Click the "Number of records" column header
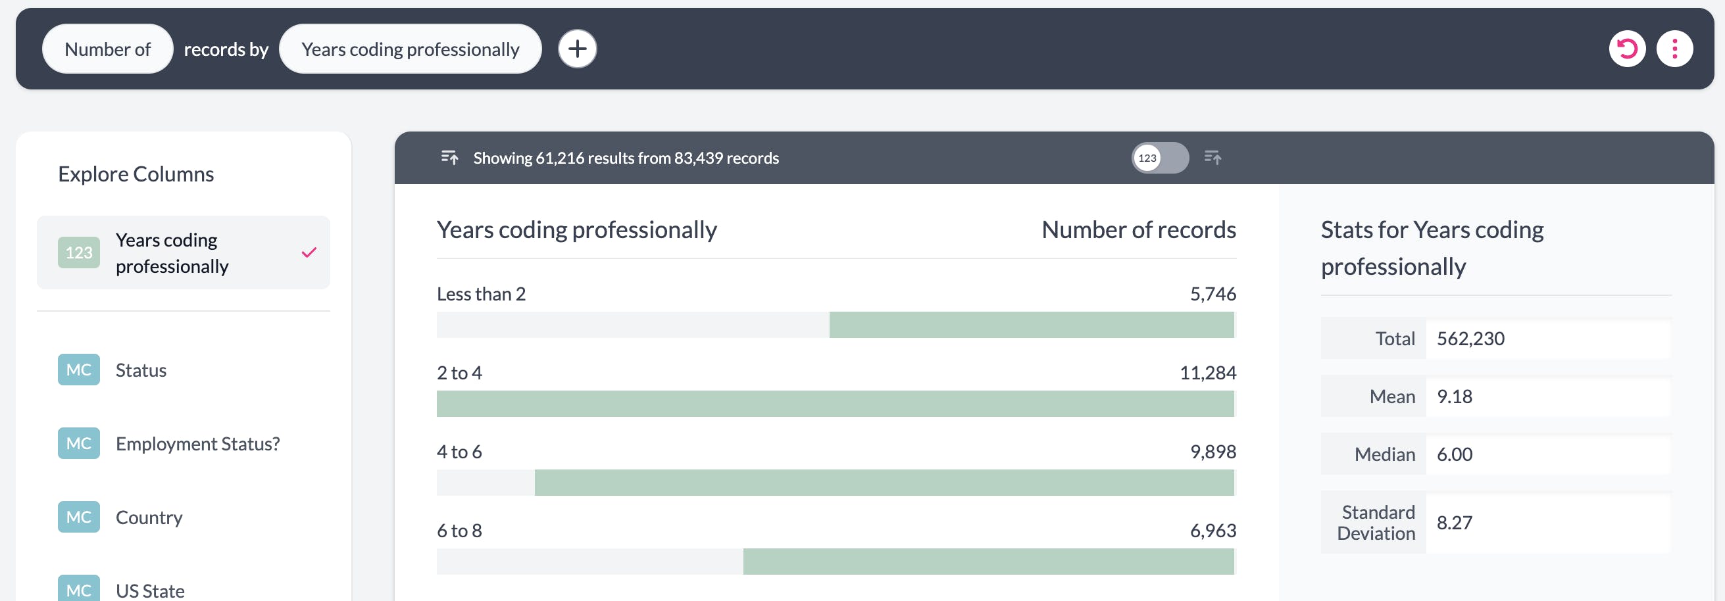The width and height of the screenshot is (1725, 601). (x=1138, y=229)
